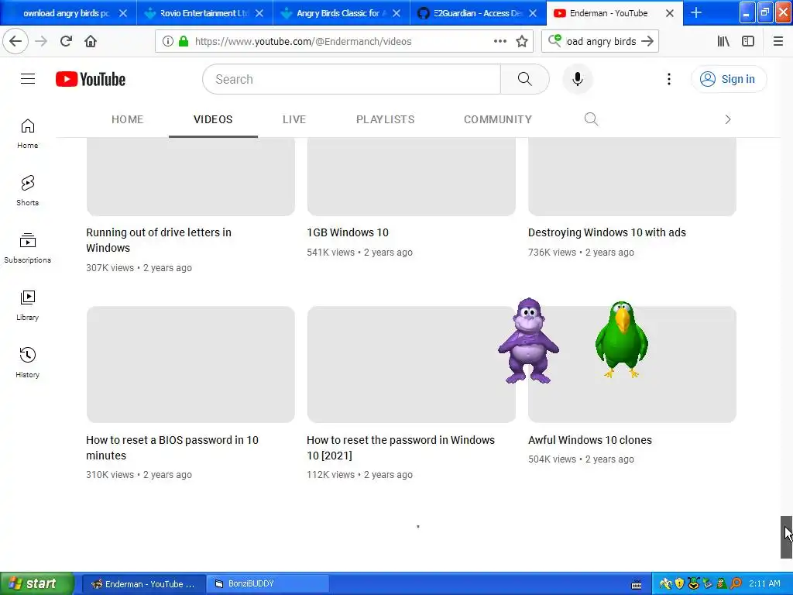
Task: Open History in the YouTube sidebar
Action: pyautogui.click(x=27, y=363)
